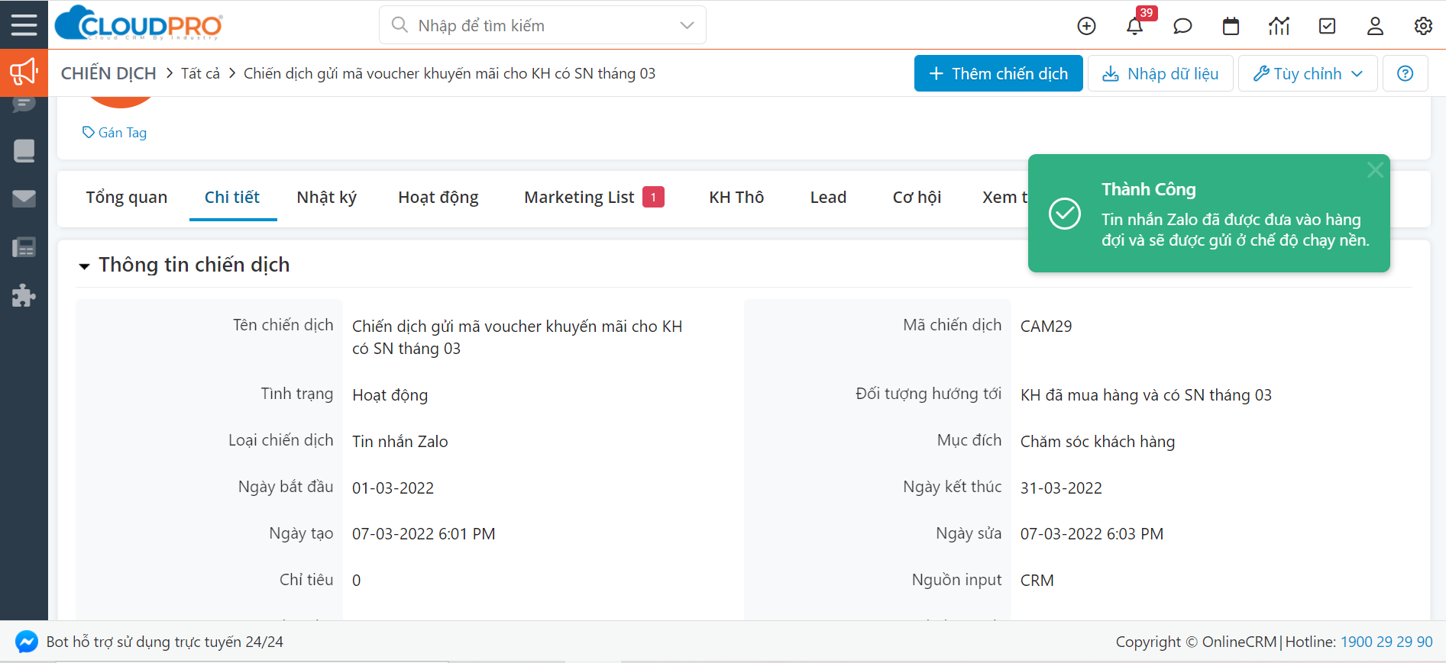Click the Ngày sửa value 07-03-2022 6:03 PM
Screen dimensions: 1446x663
pos(1092,534)
